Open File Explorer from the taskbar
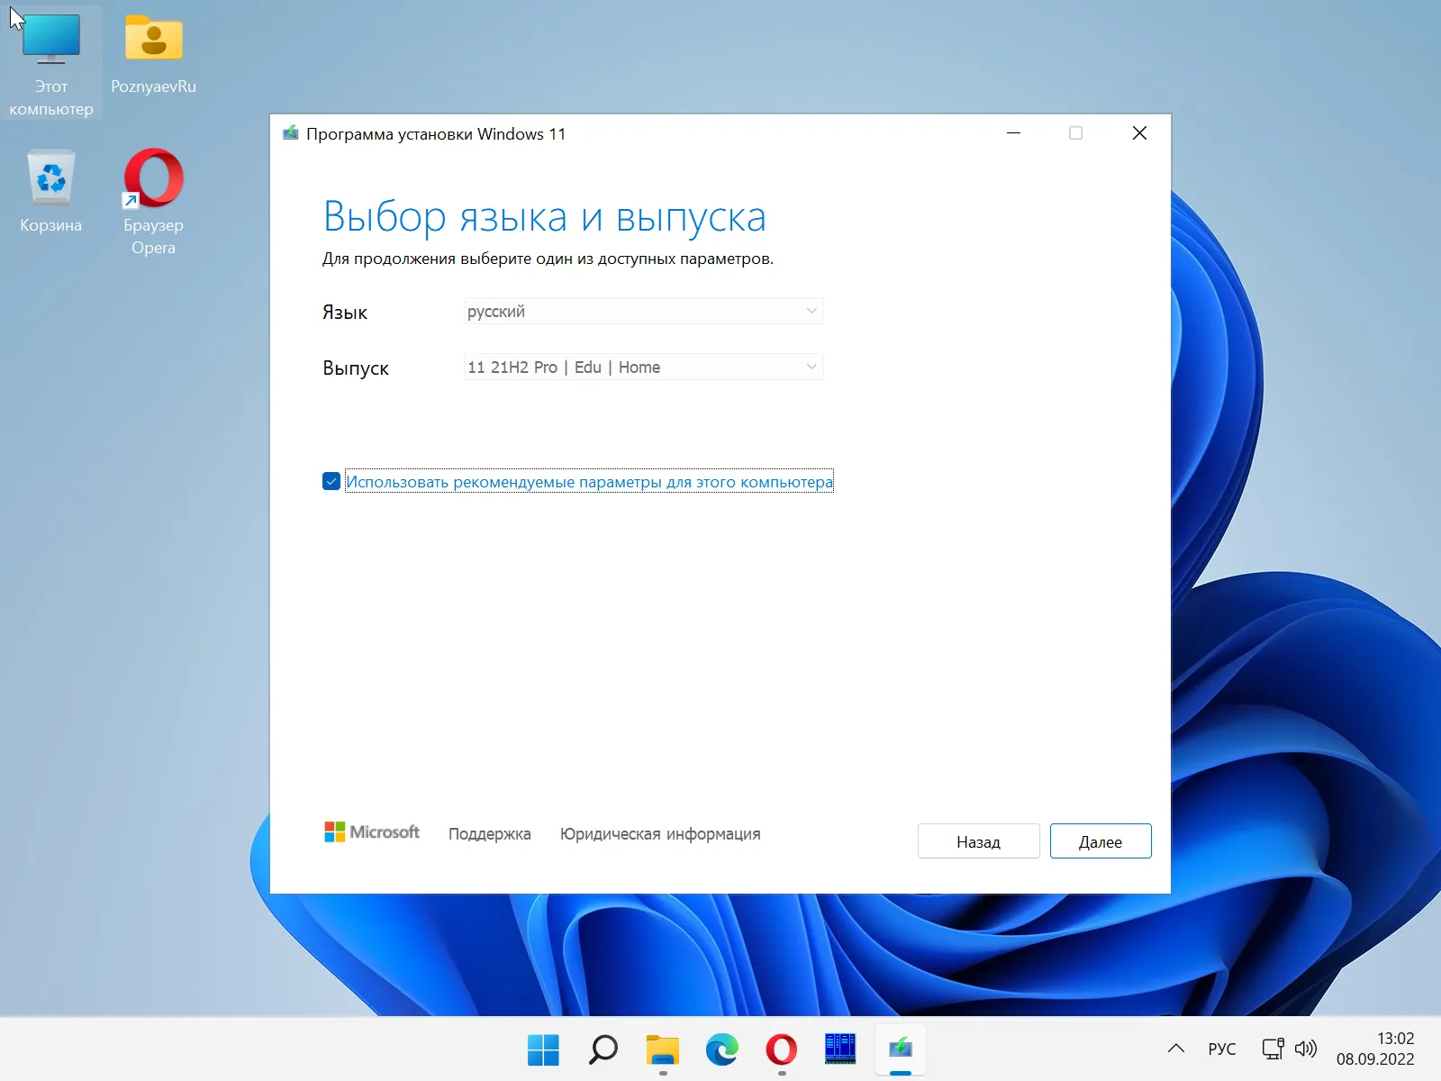 coord(663,1049)
